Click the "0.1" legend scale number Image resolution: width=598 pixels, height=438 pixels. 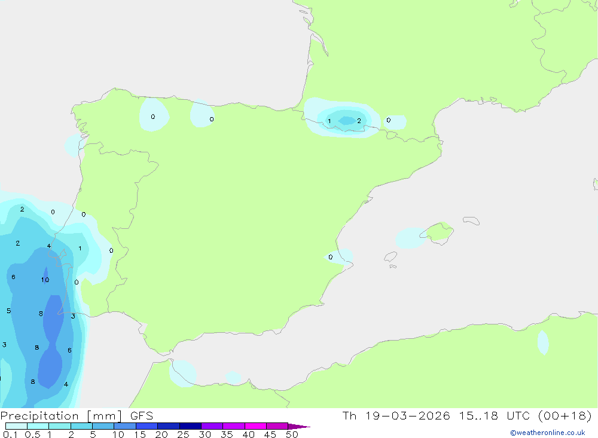point(10,434)
